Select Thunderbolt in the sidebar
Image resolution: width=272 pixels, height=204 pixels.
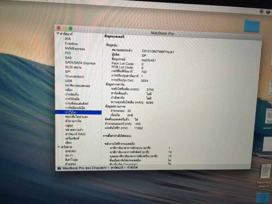tap(74, 76)
